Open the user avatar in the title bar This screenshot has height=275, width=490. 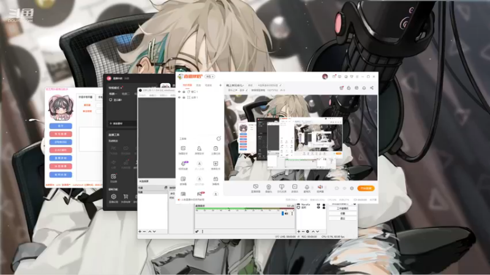coord(325,76)
